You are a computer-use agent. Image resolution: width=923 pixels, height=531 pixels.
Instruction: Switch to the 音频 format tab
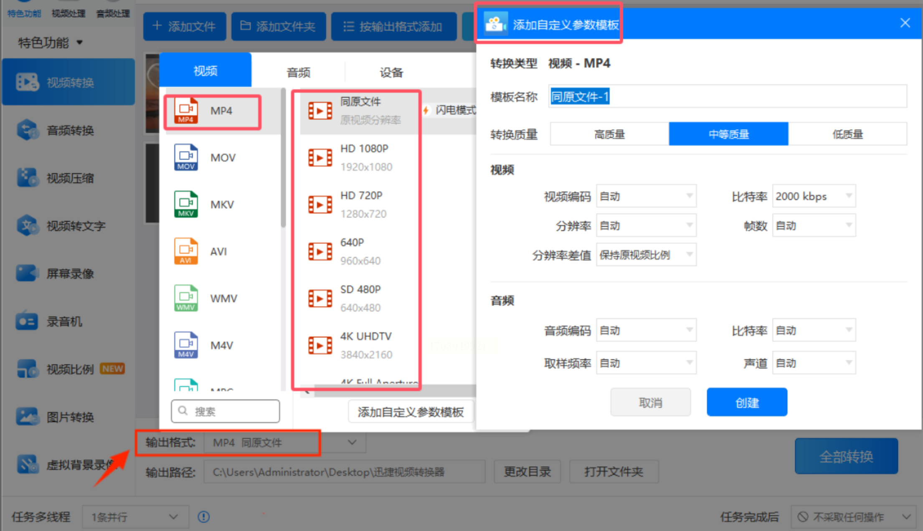(x=298, y=72)
